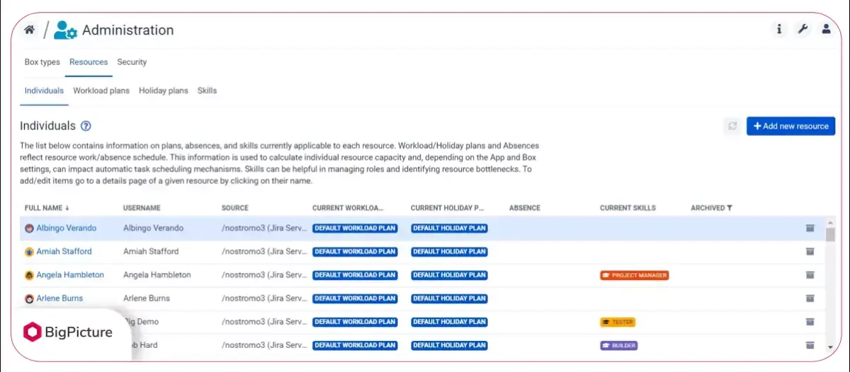This screenshot has height=372, width=850.
Task: Click the refresh list icon button
Action: click(732, 126)
